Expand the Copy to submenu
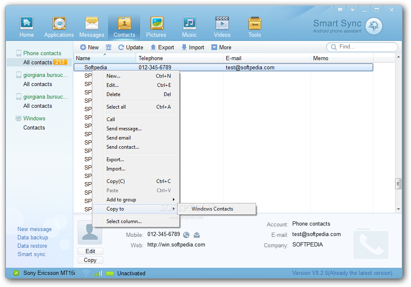Screen dimensions: 411x287 point(136,209)
